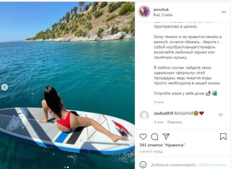Viewport: 231px width, 169px height.
Task: Open emoji picker smiley icon
Action: click(x=143, y=165)
